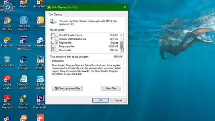Screen dimensions: 215x121
Task: Click the 6.09 MB size value
Action: pyautogui.click(x=114, y=46)
